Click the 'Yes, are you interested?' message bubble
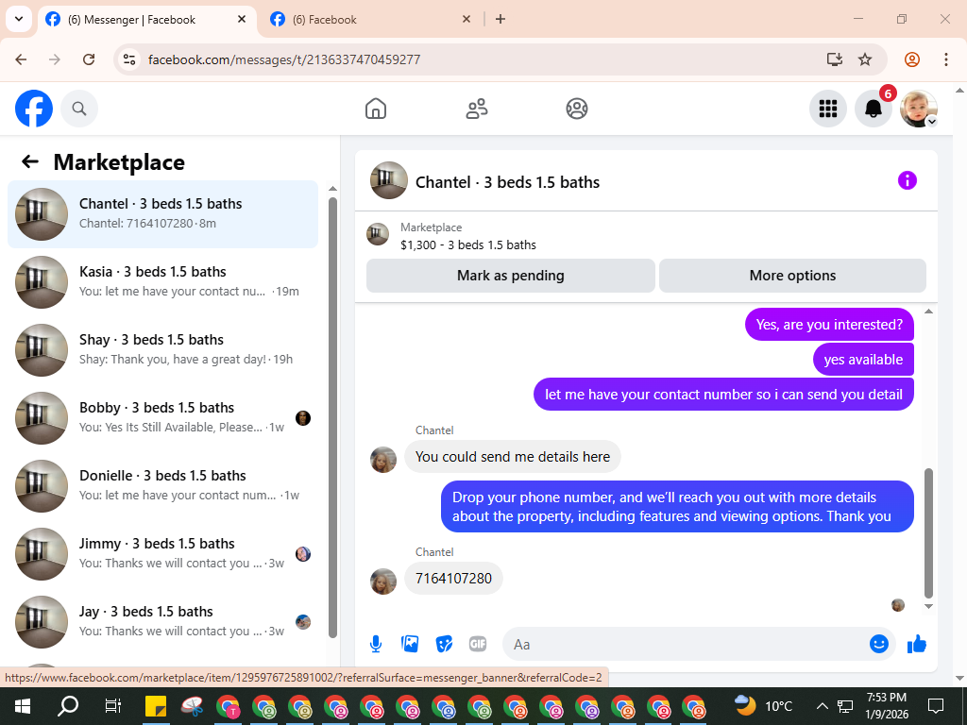Viewport: 967px width, 725px height. click(x=829, y=325)
